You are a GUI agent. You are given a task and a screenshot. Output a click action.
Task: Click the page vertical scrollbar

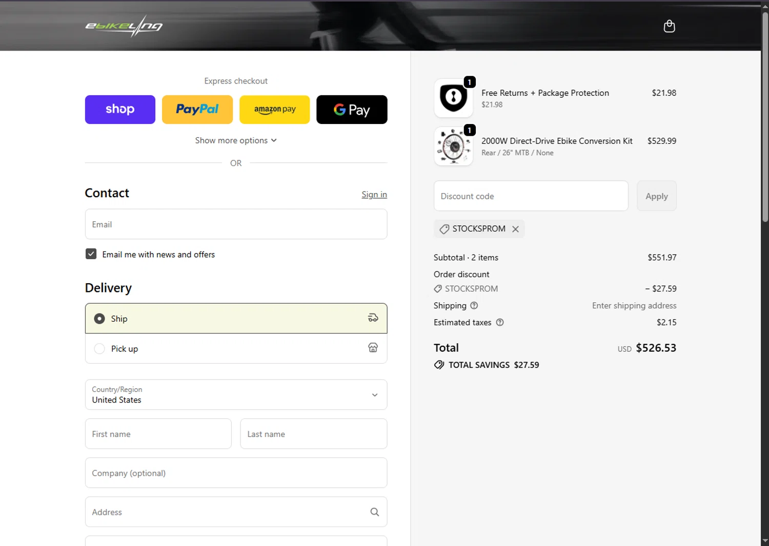pyautogui.click(x=765, y=118)
